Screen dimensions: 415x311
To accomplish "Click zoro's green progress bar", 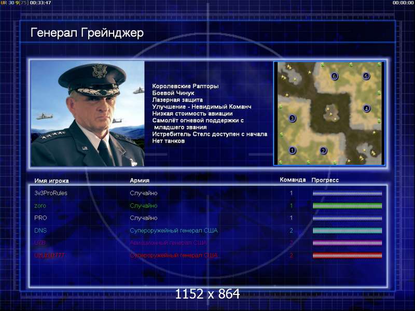I will point(347,206).
